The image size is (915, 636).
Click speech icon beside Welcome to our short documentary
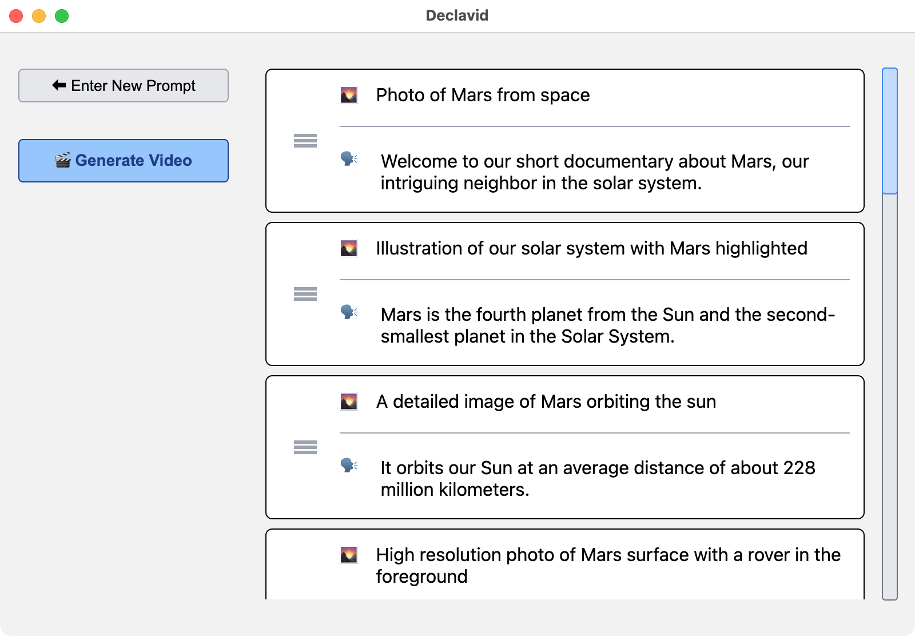point(349,158)
